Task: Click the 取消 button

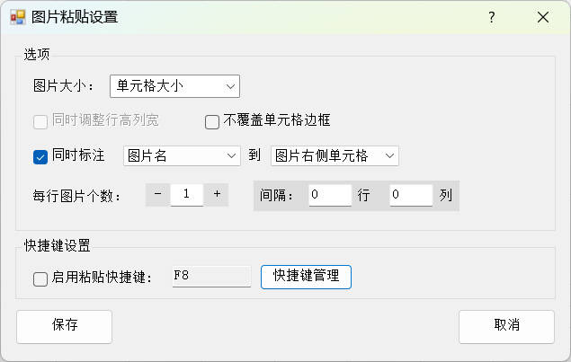Action: coord(506,326)
